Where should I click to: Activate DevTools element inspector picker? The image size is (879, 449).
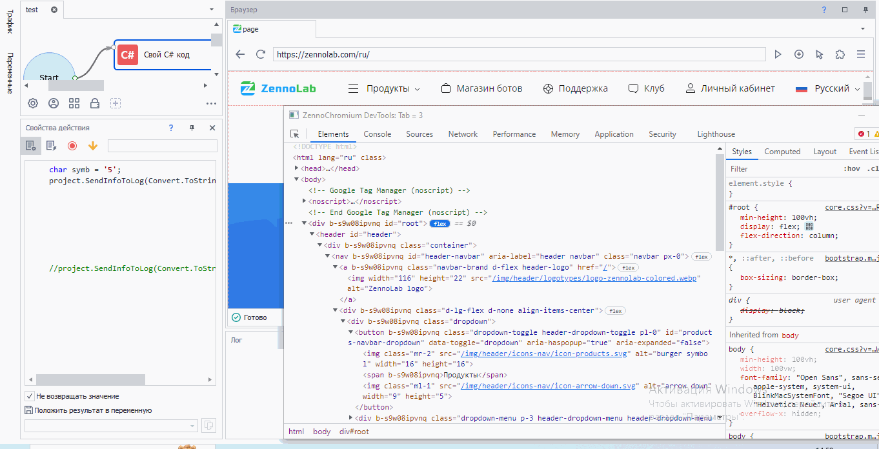(295, 134)
